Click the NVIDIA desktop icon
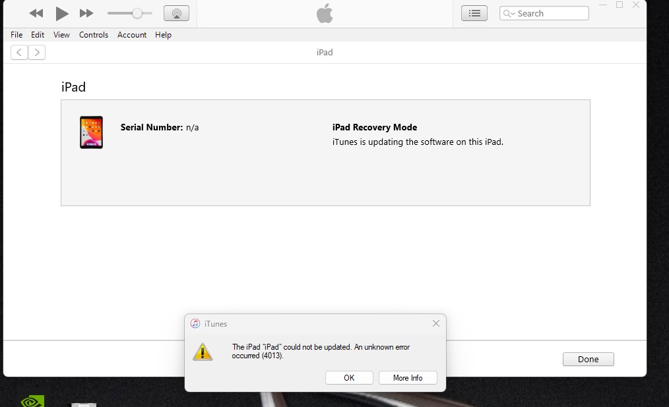The image size is (669, 407). [32, 401]
